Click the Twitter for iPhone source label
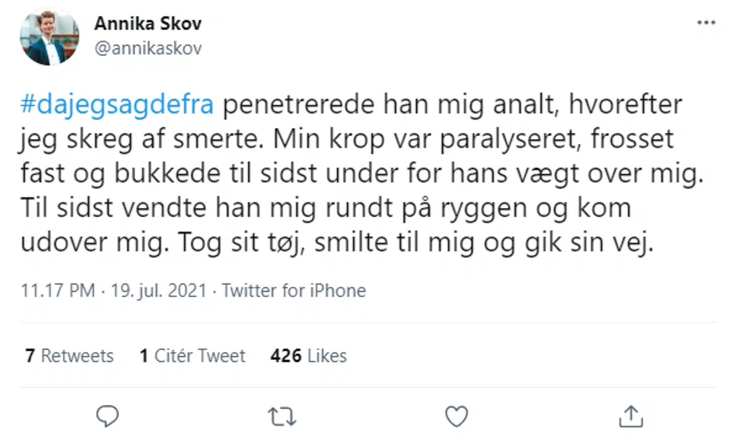Viewport: 729px width, 437px height. tap(294, 290)
